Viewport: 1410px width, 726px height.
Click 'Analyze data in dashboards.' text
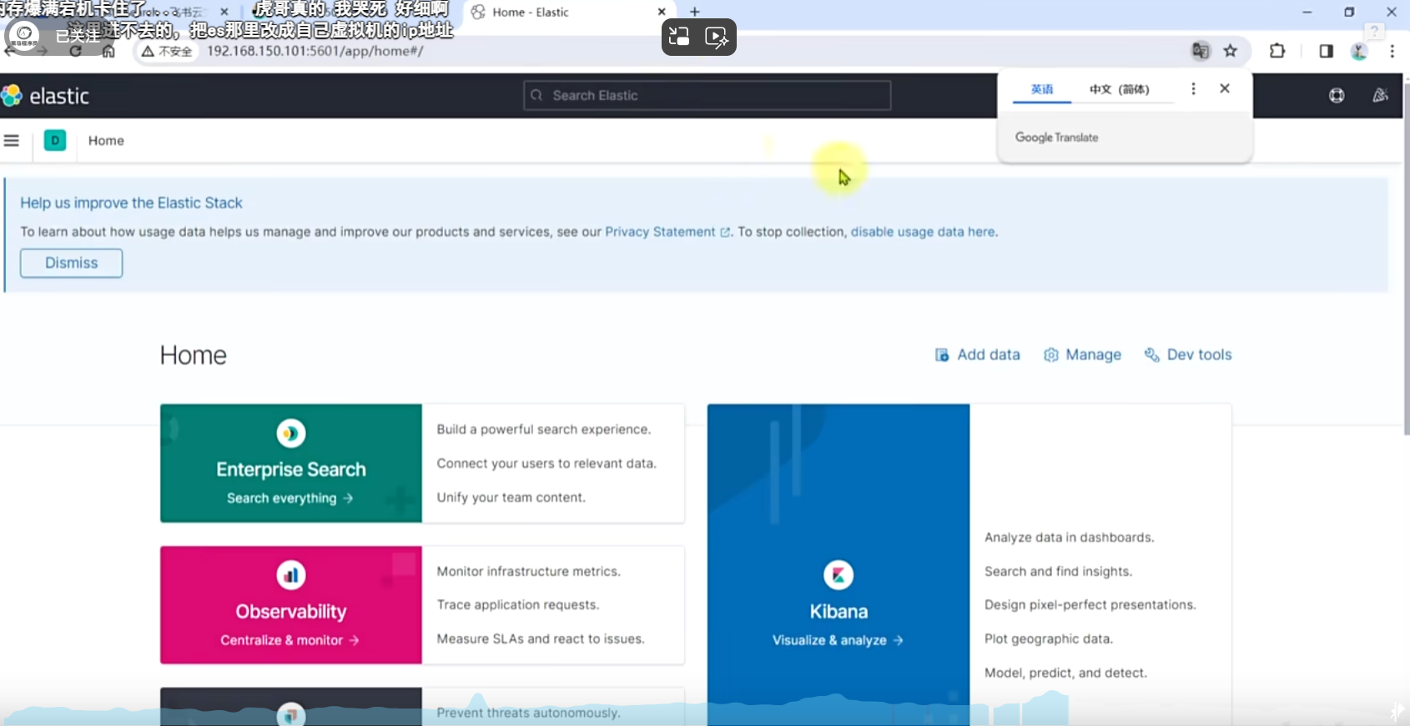(x=1070, y=538)
